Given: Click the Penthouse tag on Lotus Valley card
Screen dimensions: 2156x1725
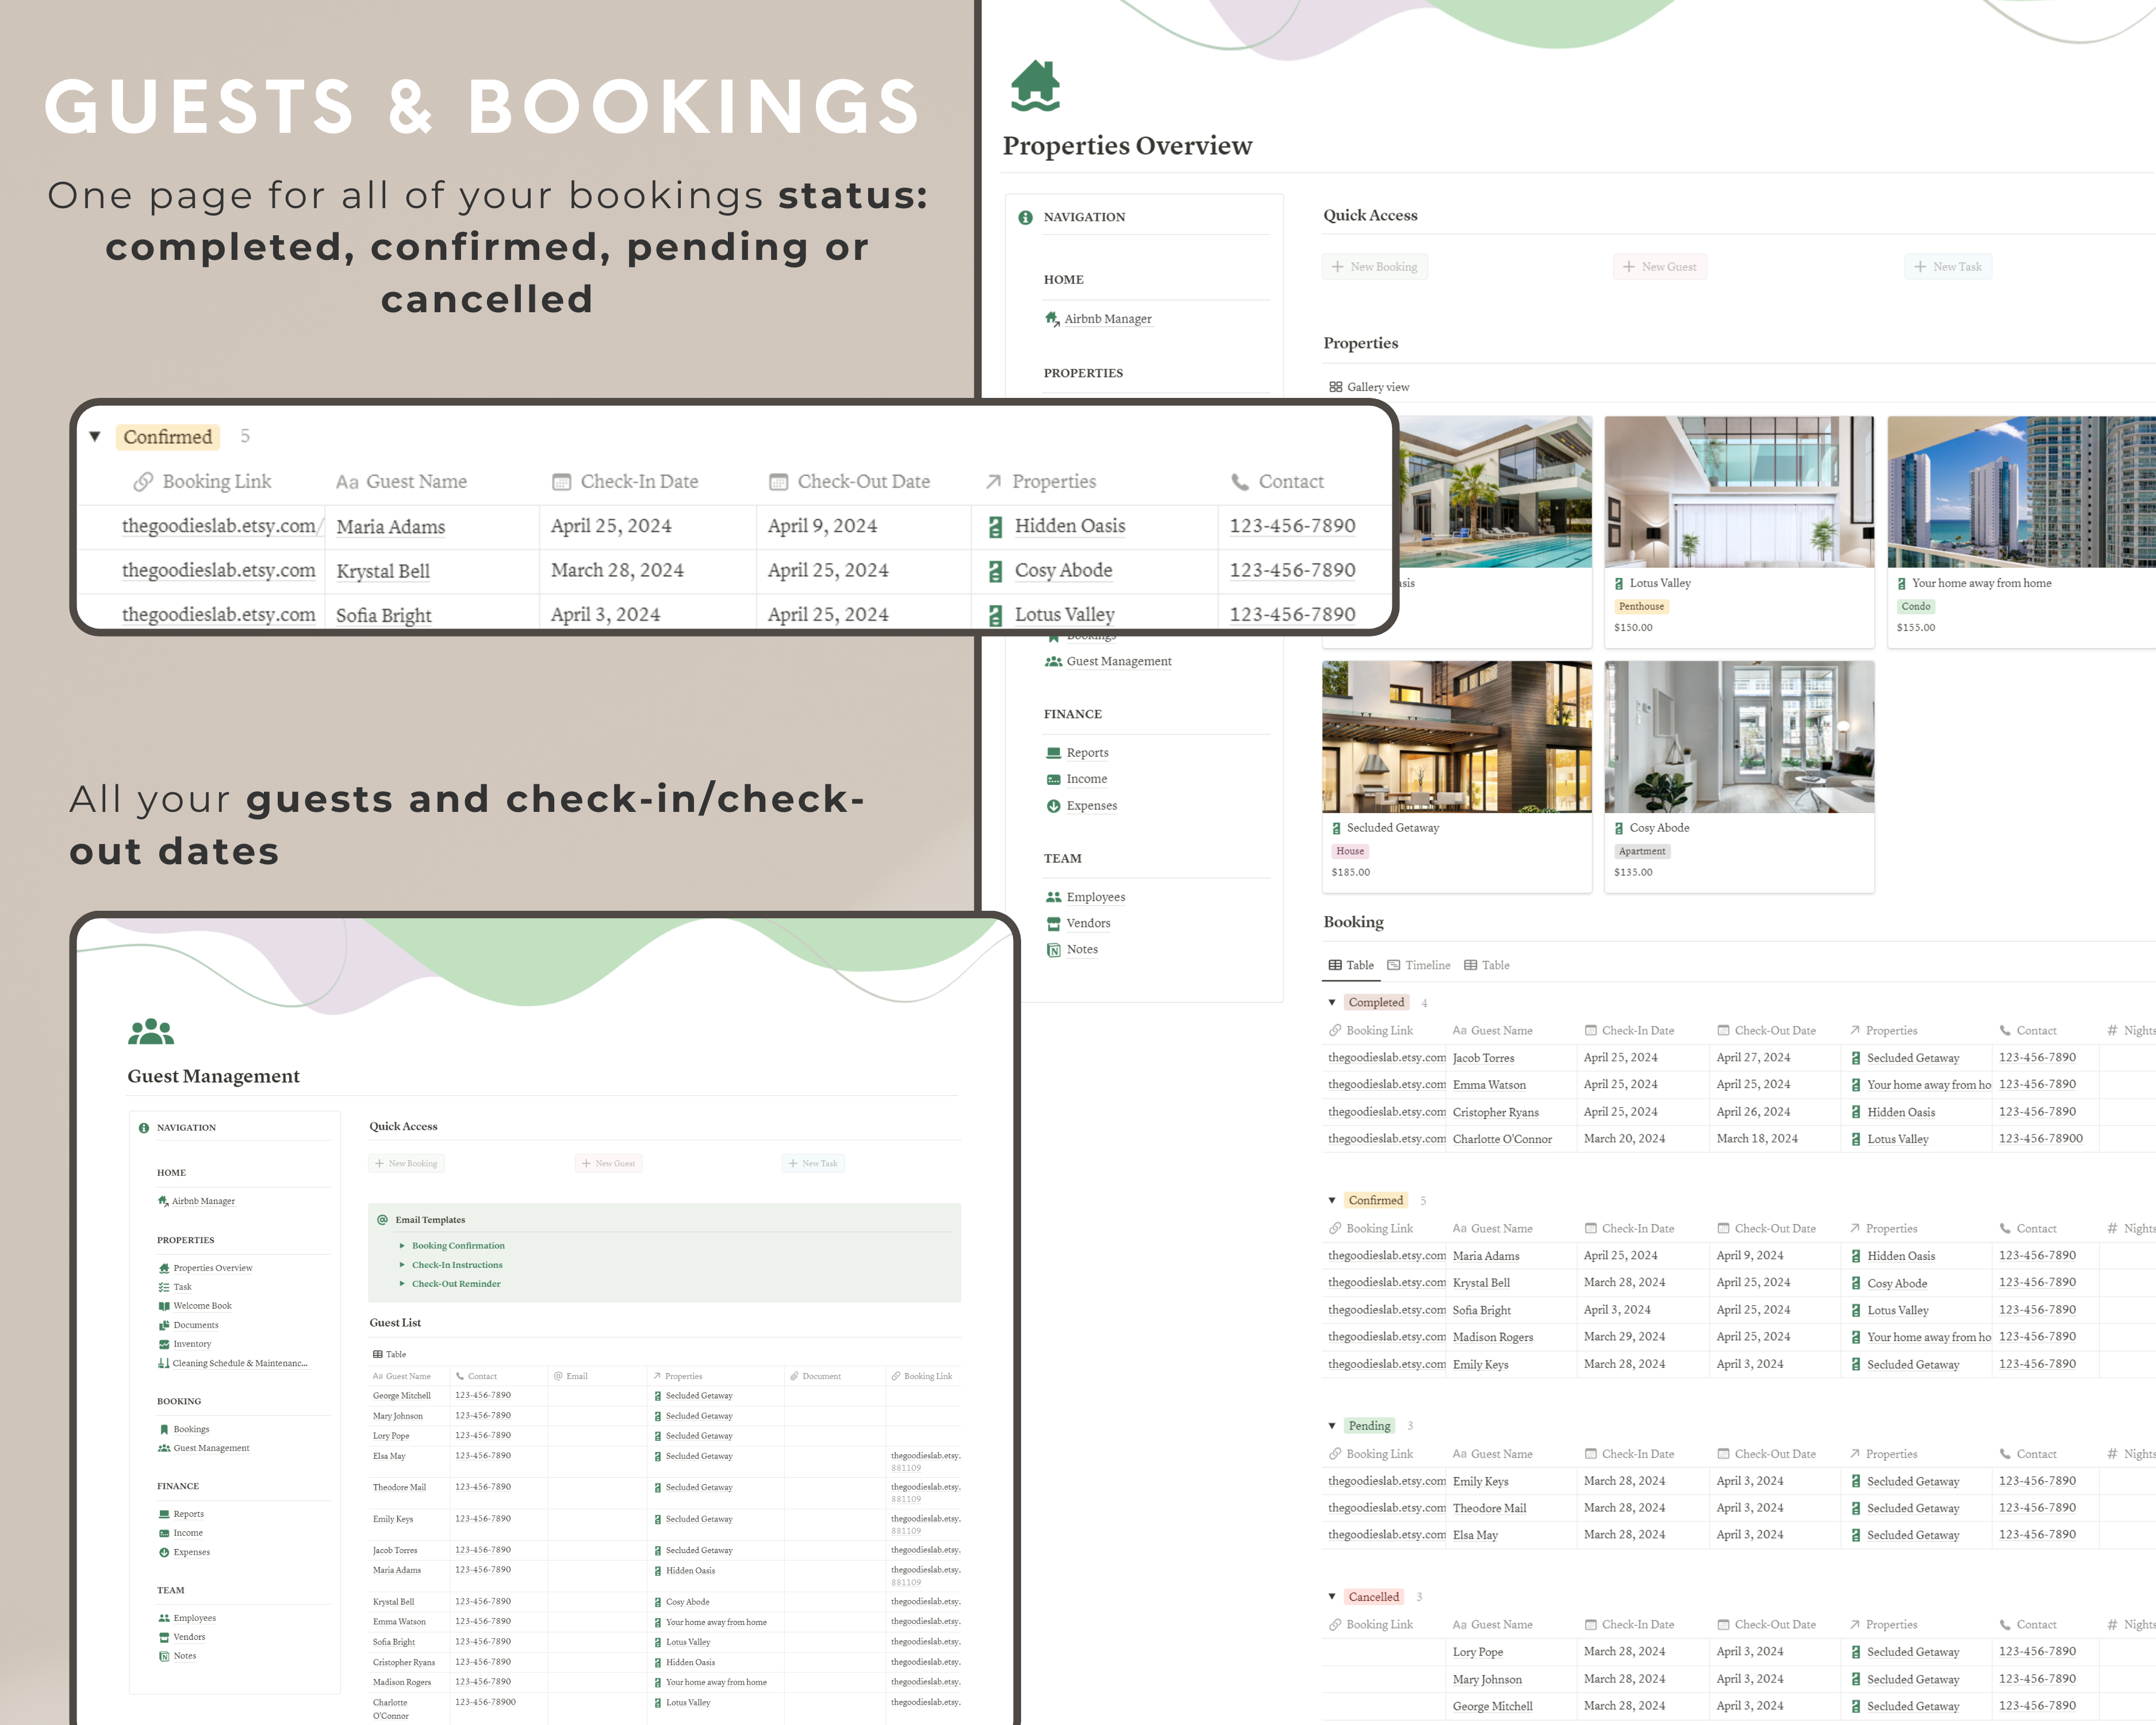Looking at the screenshot, I should tap(1641, 606).
